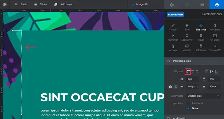
Task: Align layer vertically to the bottom
Action: 216,71
